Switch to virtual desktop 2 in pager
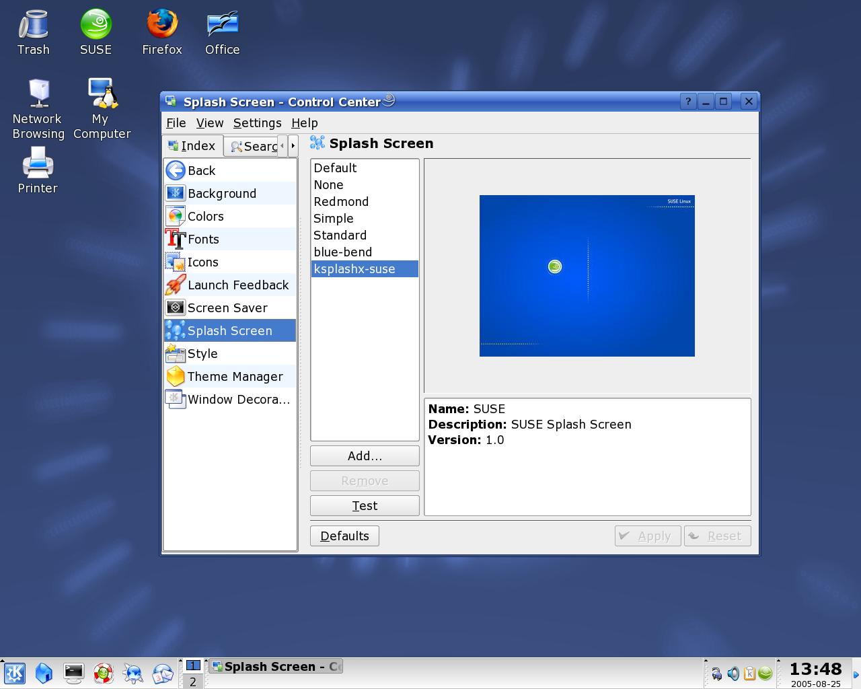The height and width of the screenshot is (689, 861). pyautogui.click(x=193, y=682)
